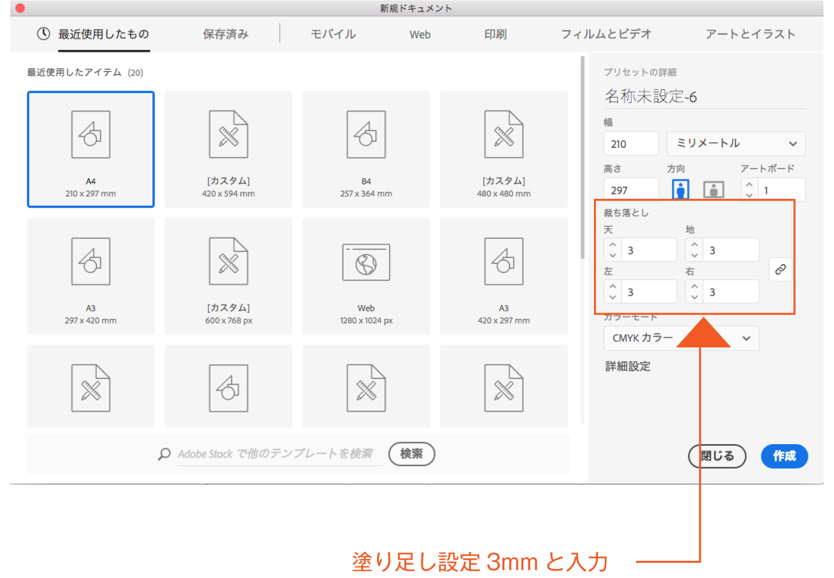Click the 高さ height field showing 297
This screenshot has height=578, width=834.
[x=631, y=189]
